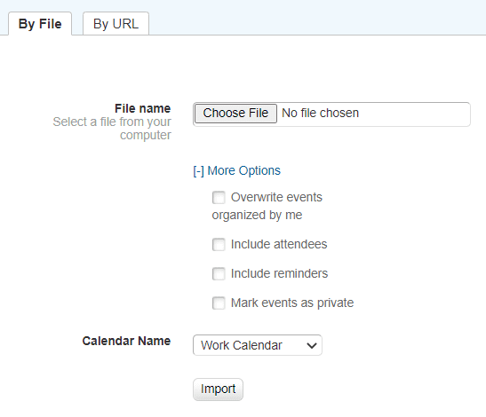The width and height of the screenshot is (486, 417).
Task: Click the Calendar Name label
Action: 126,341
